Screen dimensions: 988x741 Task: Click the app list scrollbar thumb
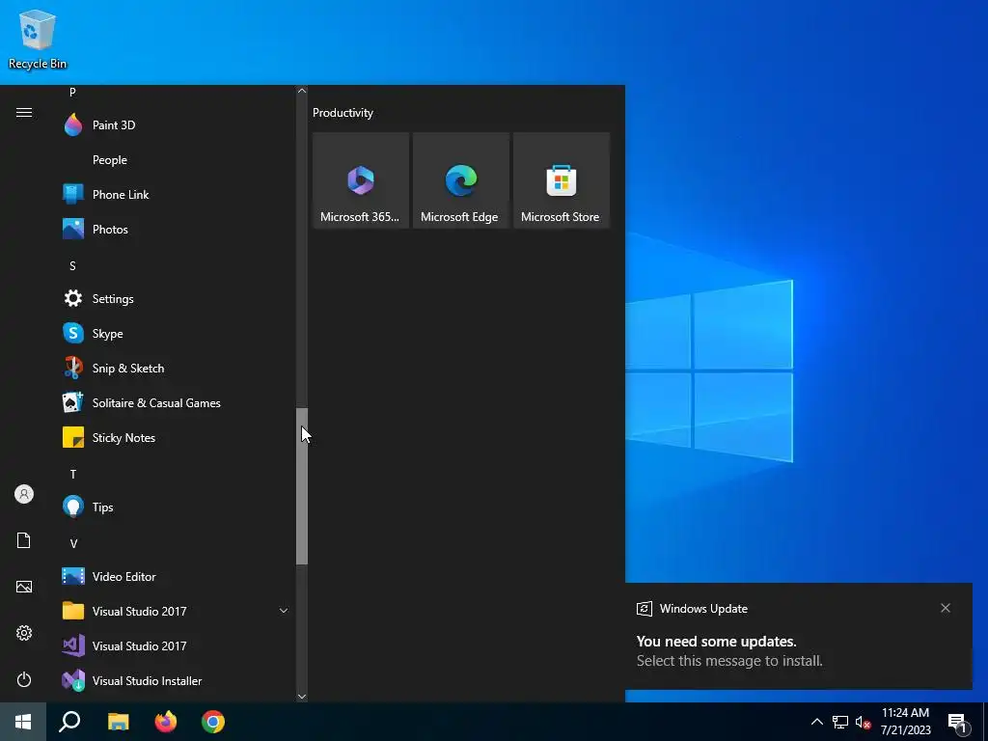pyautogui.click(x=302, y=486)
